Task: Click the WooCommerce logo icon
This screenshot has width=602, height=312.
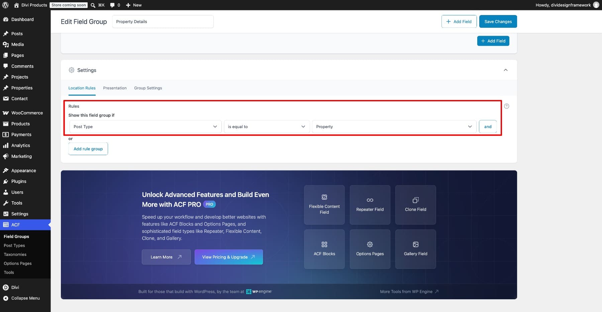Action: [x=6, y=113]
